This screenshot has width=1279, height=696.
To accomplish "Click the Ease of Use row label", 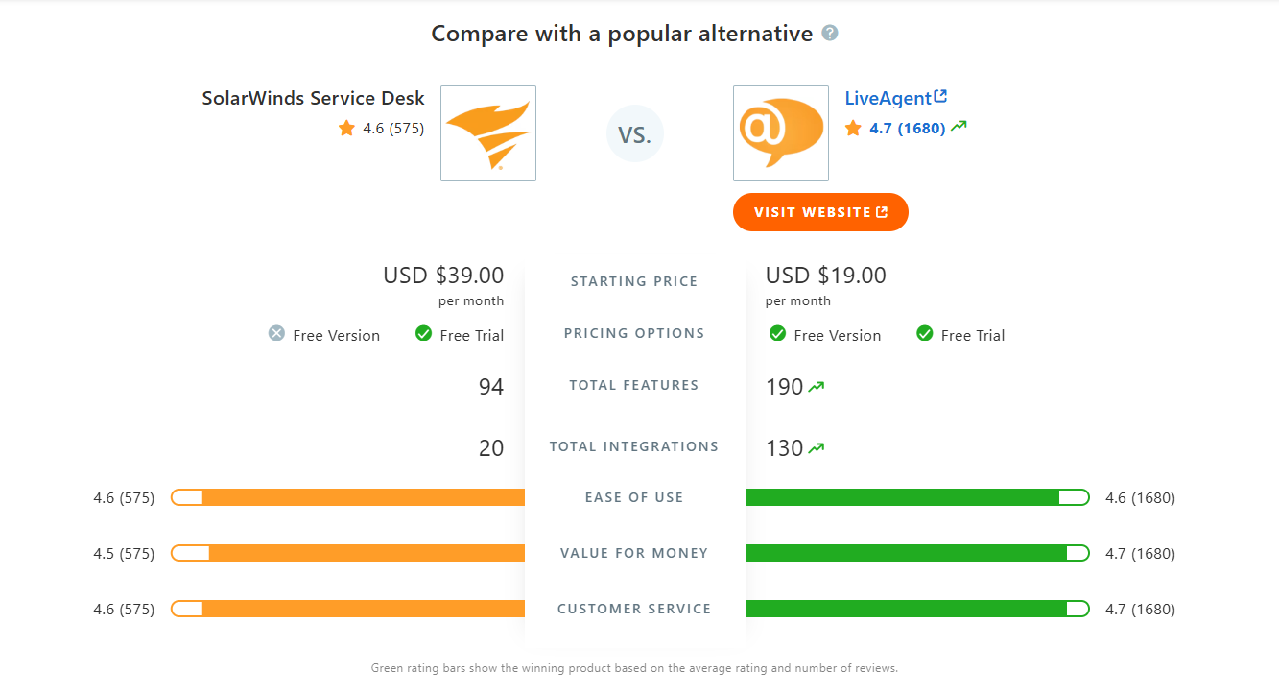I will point(634,497).
